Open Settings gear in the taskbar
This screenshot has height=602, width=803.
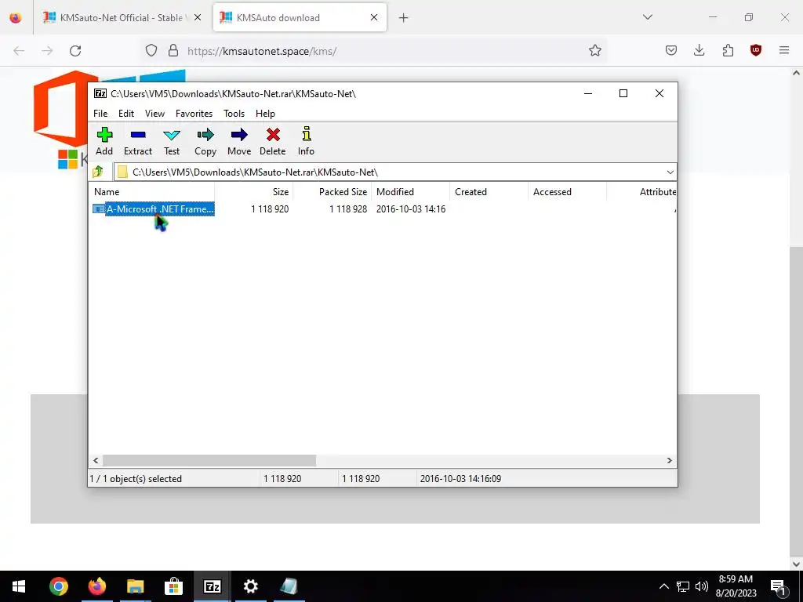pyautogui.click(x=250, y=586)
